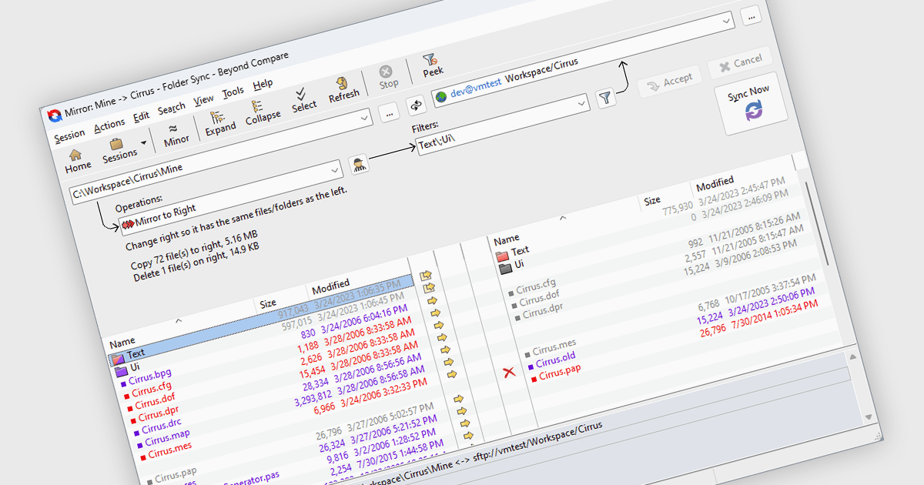Open the Actions menu
Screen dimensions: 924x485
coord(109,125)
